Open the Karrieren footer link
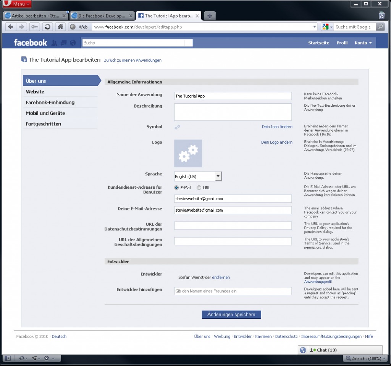This screenshot has width=391, height=366. tap(263, 336)
